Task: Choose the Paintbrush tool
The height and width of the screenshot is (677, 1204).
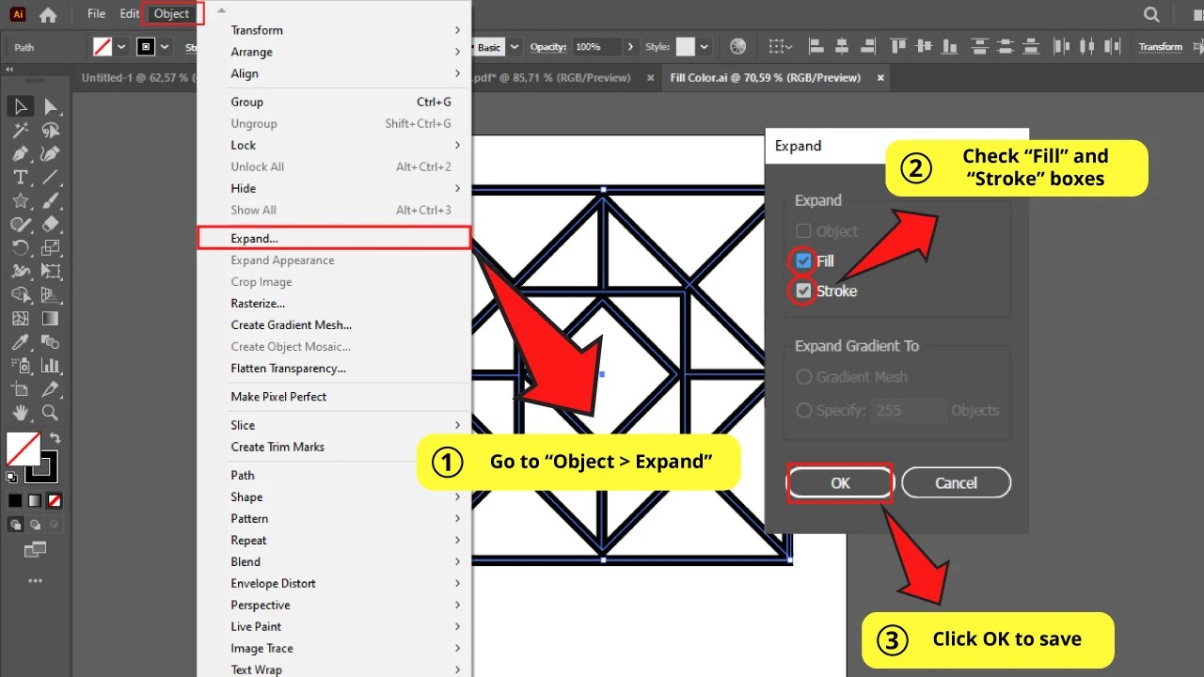Action: click(x=49, y=200)
